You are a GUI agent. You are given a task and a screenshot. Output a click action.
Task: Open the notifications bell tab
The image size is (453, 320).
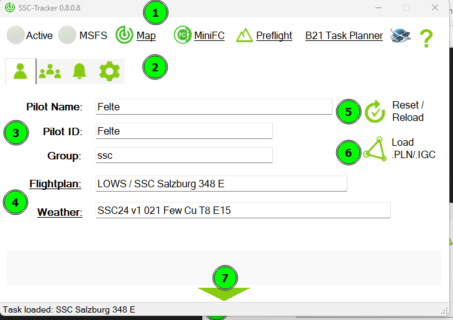80,71
